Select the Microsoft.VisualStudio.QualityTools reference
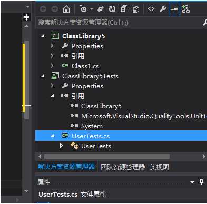Image resolution: width=207 pixels, height=204 pixels. click(x=144, y=116)
